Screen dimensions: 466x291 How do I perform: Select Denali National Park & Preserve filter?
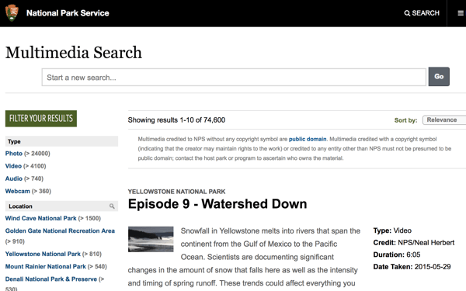[51, 279]
